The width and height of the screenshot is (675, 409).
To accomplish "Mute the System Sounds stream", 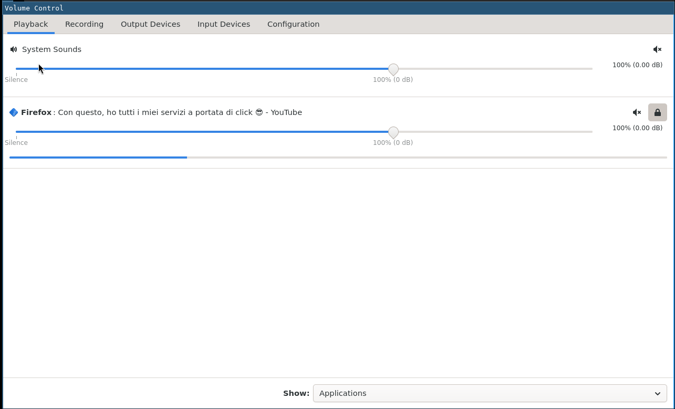I will (657, 49).
